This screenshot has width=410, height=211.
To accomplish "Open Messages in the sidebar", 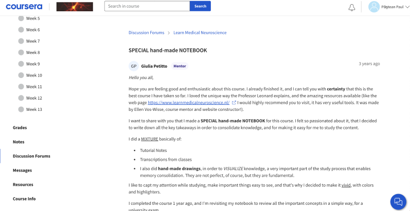I will [23, 170].
